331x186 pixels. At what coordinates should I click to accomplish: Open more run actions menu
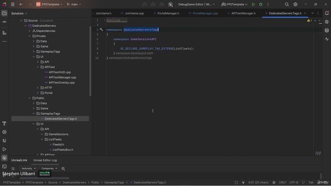click(x=268, y=4)
